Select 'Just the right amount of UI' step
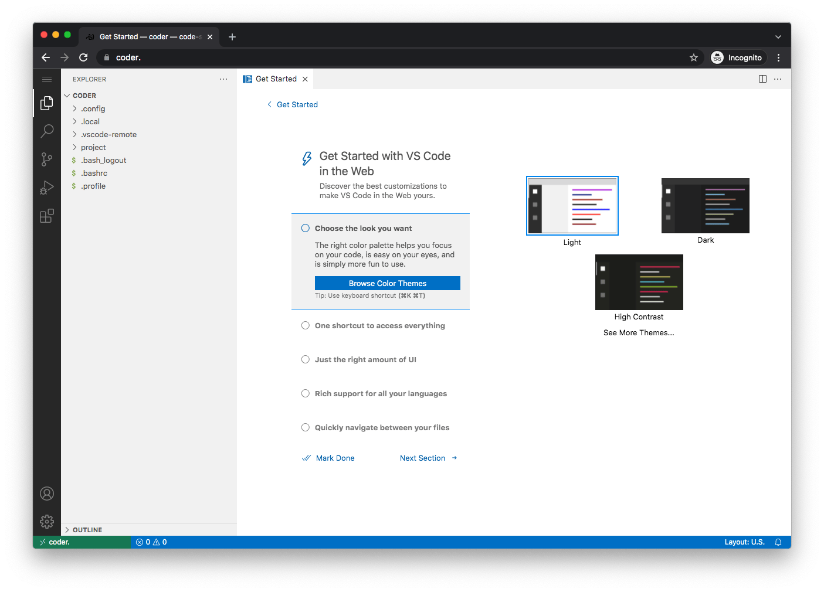Image resolution: width=824 pixels, height=592 pixels. point(365,360)
